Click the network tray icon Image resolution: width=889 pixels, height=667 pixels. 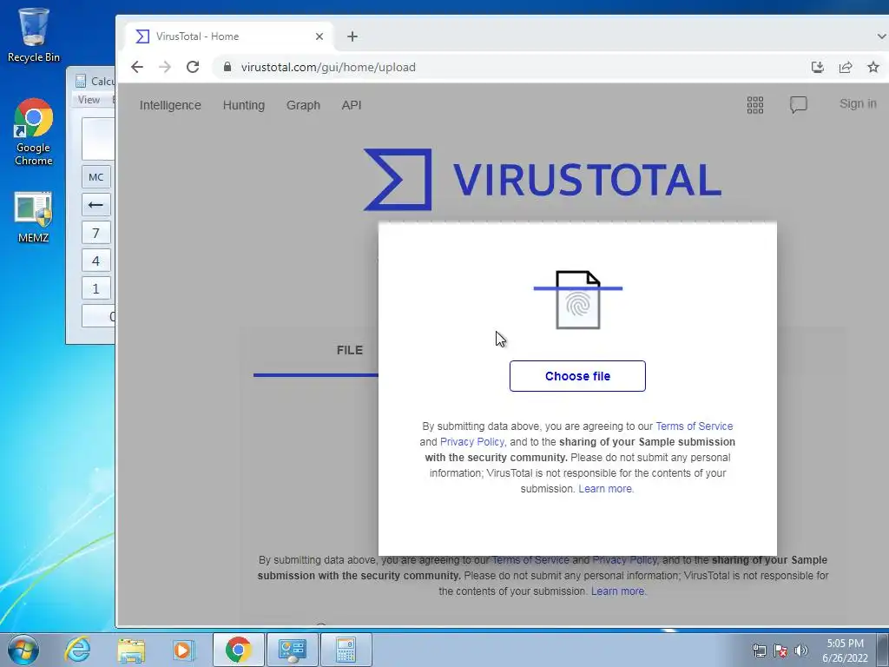[x=759, y=650]
